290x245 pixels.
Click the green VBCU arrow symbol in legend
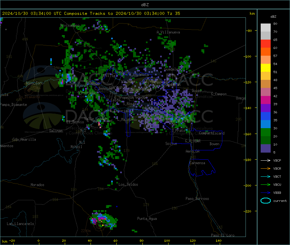coord(266,184)
